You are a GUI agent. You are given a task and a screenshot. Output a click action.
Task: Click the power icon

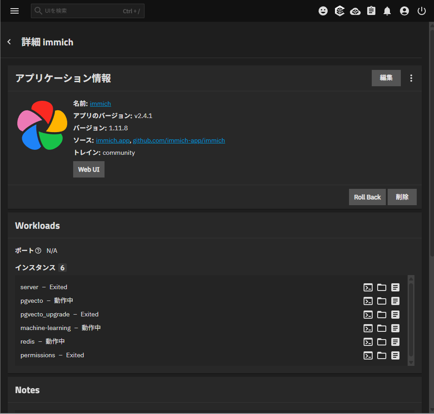pyautogui.click(x=421, y=11)
